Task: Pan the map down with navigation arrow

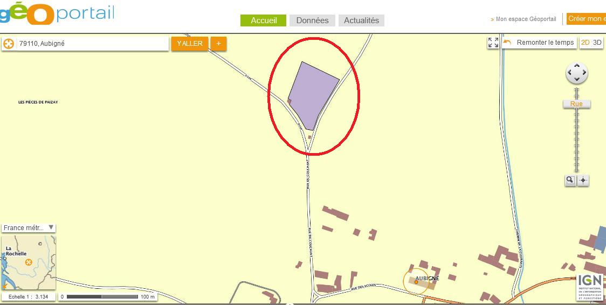Action: click(x=577, y=80)
